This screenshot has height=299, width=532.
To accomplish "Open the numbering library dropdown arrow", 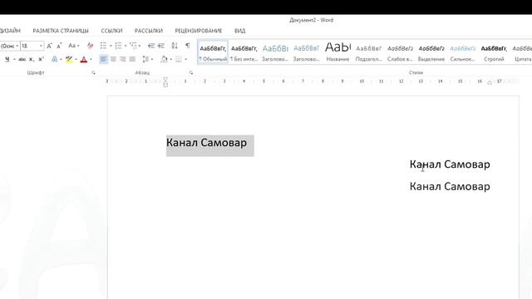I will coord(126,46).
